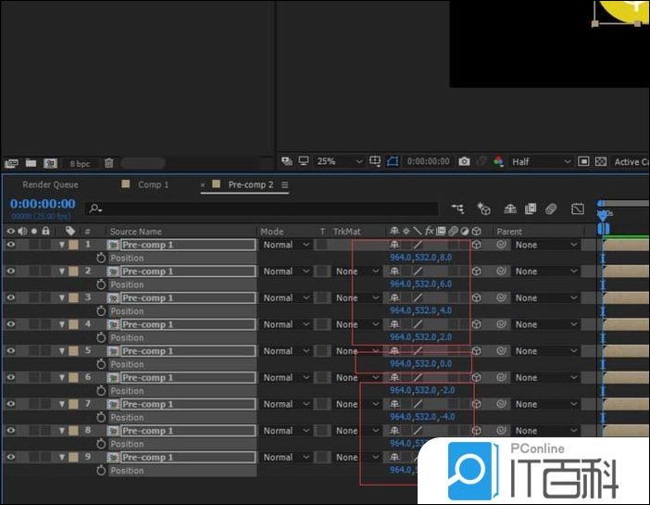Create new composition icon in Project panel

click(x=51, y=163)
